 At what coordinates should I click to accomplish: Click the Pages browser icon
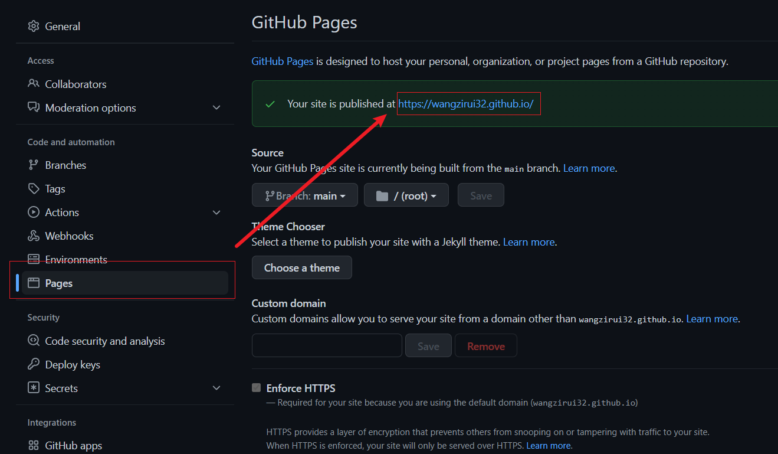point(34,283)
